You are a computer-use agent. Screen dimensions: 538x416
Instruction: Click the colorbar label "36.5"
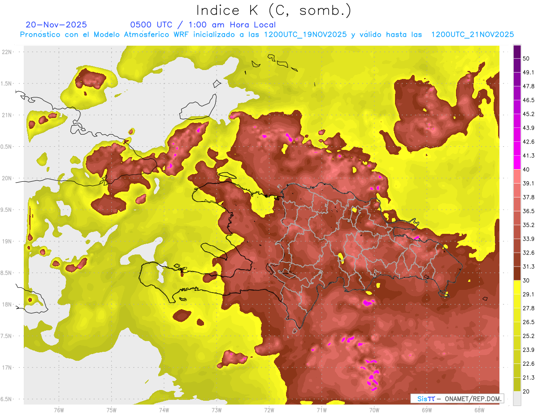pos(529,211)
